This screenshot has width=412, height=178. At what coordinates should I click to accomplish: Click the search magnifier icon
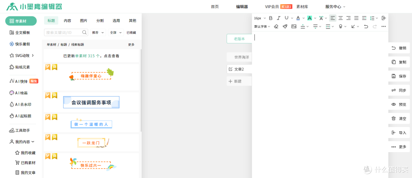(85, 32)
